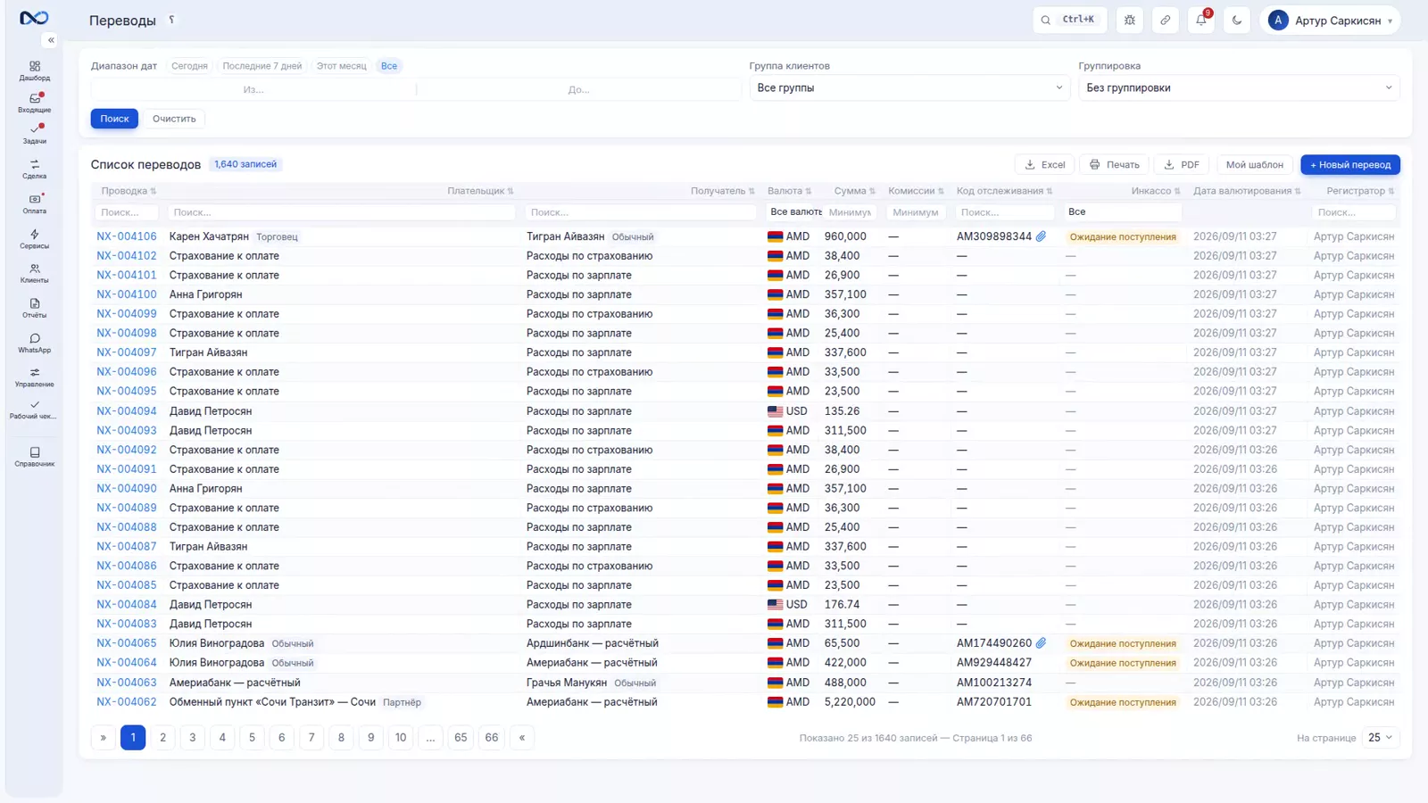Image resolution: width=1428 pixels, height=803 pixels.
Task: Go to page 66 of results
Action: [x=492, y=738]
